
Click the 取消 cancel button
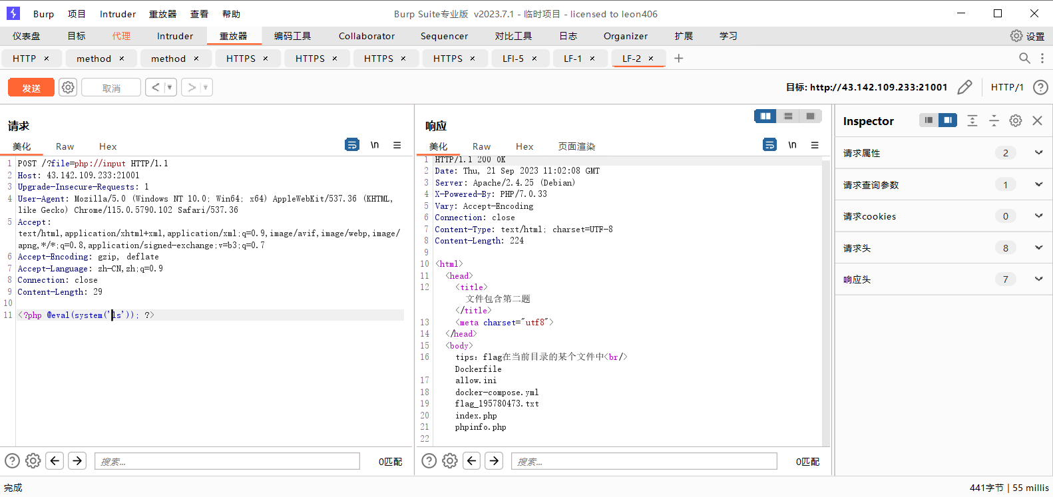click(111, 87)
